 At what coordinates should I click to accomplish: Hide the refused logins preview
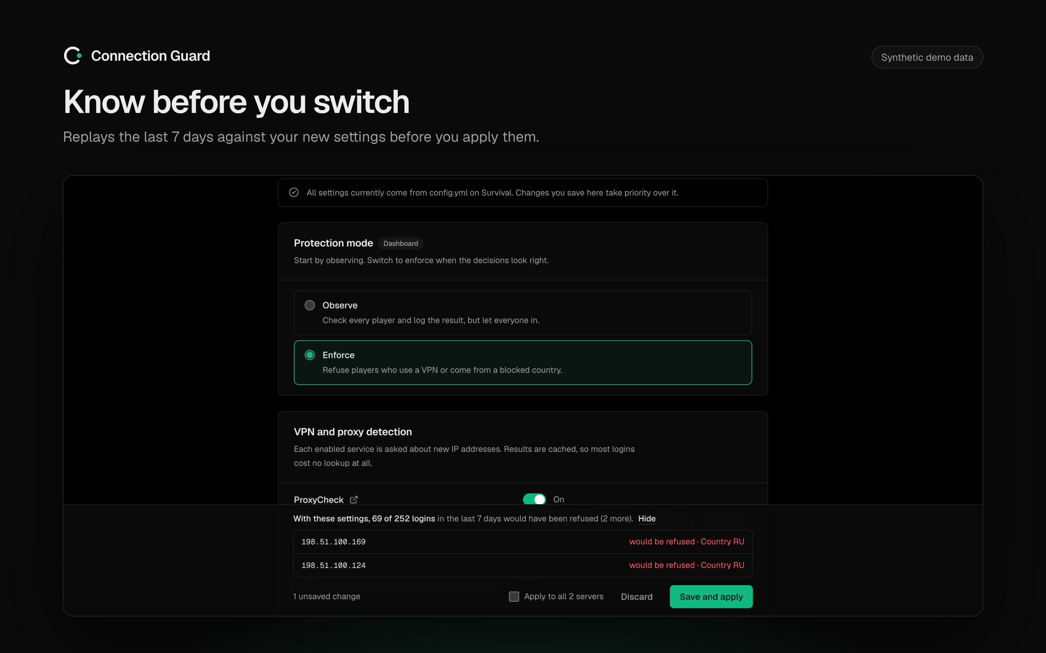point(647,518)
